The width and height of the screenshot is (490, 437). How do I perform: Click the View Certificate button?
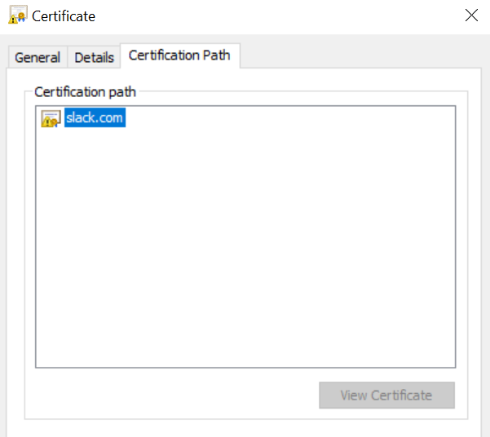(386, 395)
